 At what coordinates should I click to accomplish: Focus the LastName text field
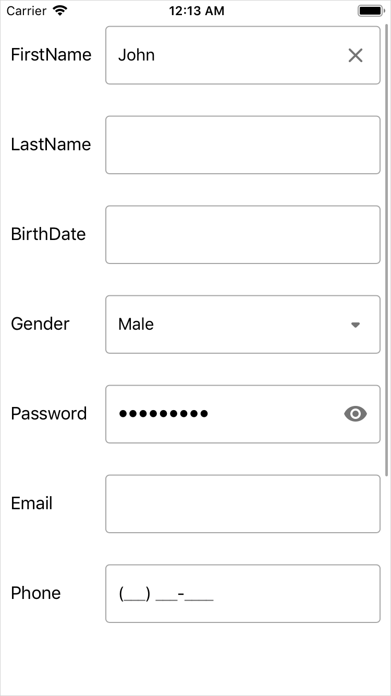(x=242, y=145)
